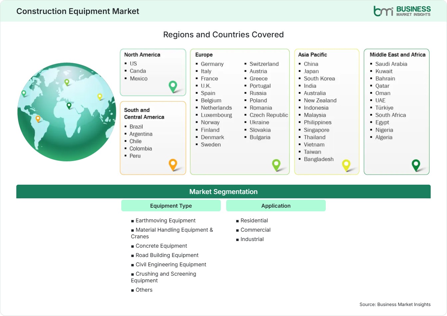Viewport: 447px width, 316px height.
Task: Click the lime green pin on the globe's northern landmass
Action: (67, 82)
